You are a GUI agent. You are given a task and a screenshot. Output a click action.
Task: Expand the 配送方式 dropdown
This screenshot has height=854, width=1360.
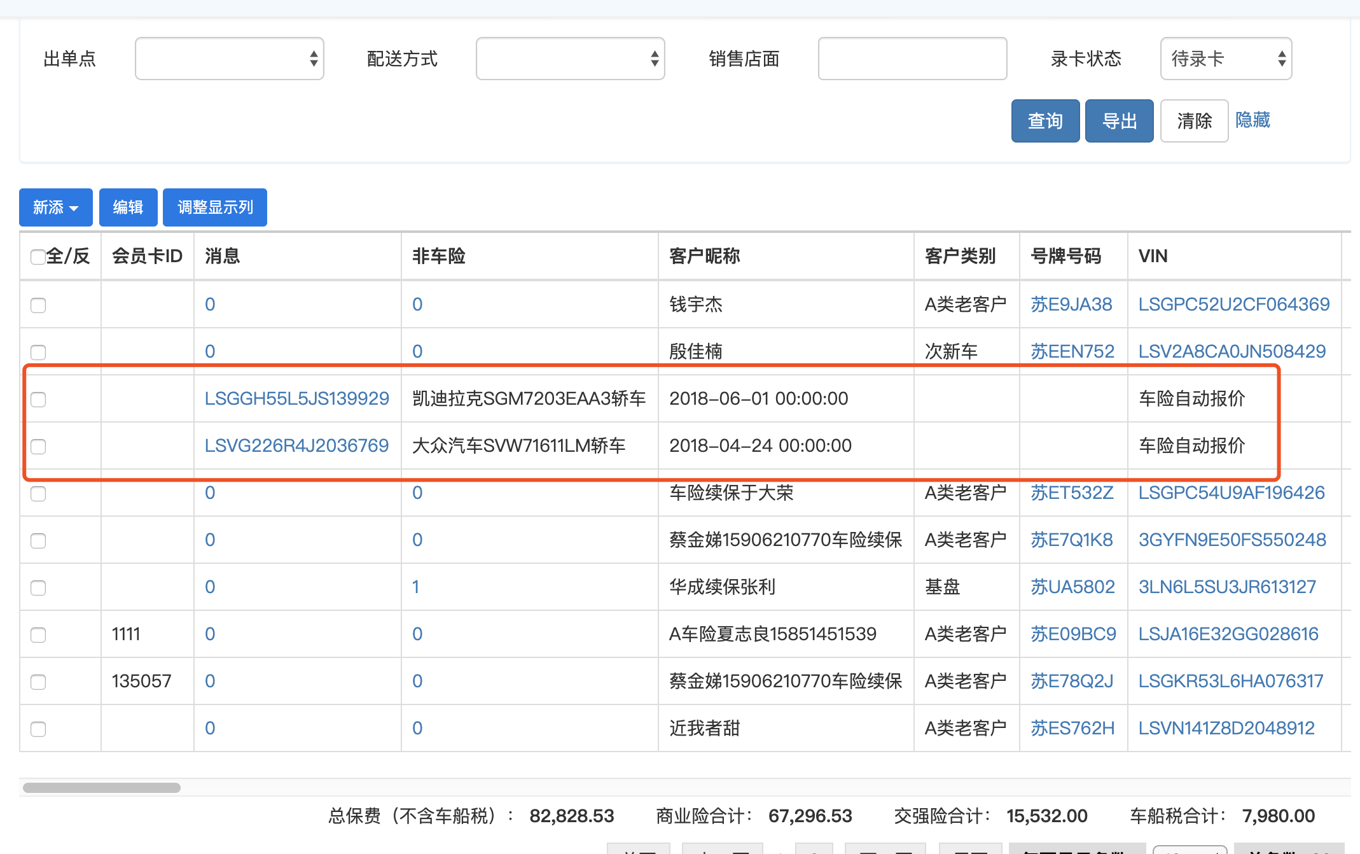(570, 59)
